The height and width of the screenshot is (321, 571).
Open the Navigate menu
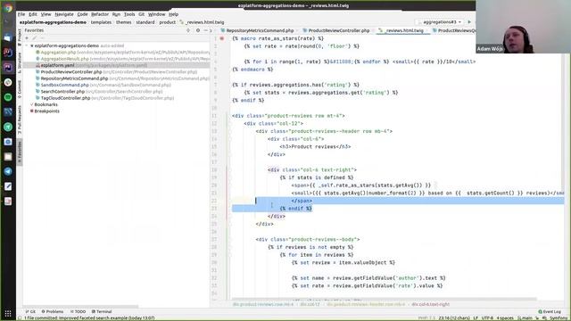point(64,14)
